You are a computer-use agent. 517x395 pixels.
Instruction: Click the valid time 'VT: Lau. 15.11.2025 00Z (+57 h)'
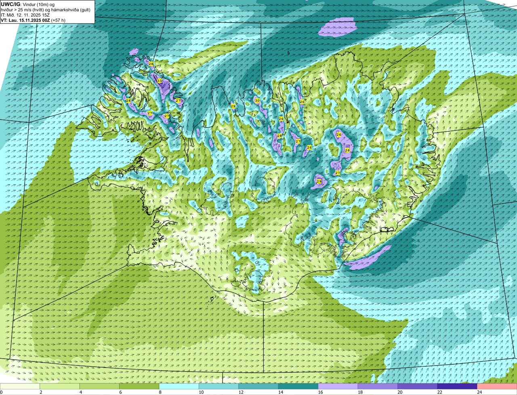[x=33, y=20]
